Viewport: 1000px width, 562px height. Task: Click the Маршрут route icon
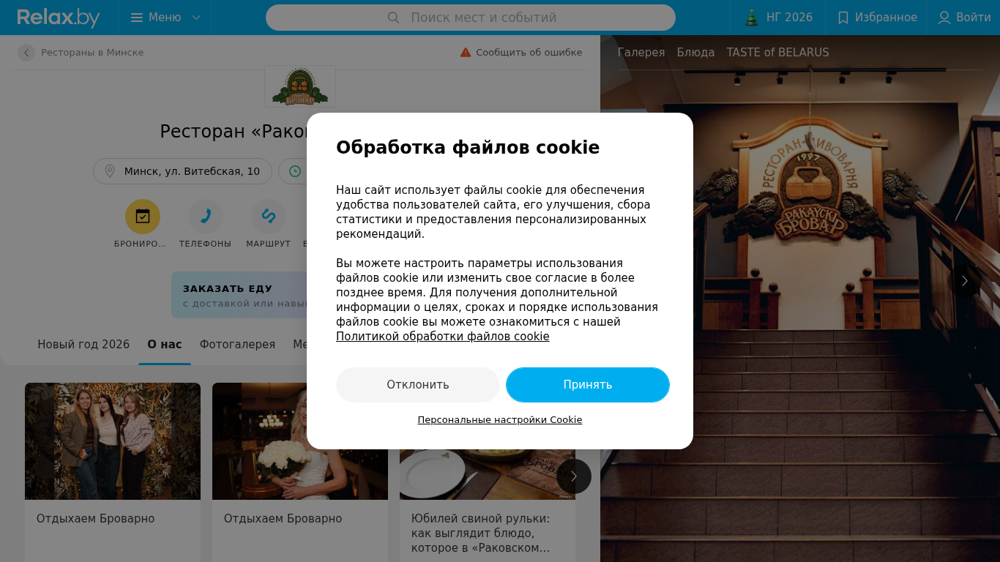point(269,217)
